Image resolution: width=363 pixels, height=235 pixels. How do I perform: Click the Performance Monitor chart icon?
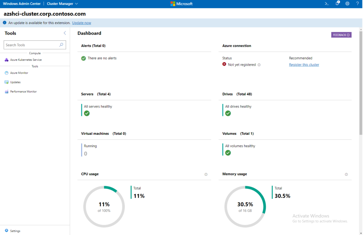[6, 92]
